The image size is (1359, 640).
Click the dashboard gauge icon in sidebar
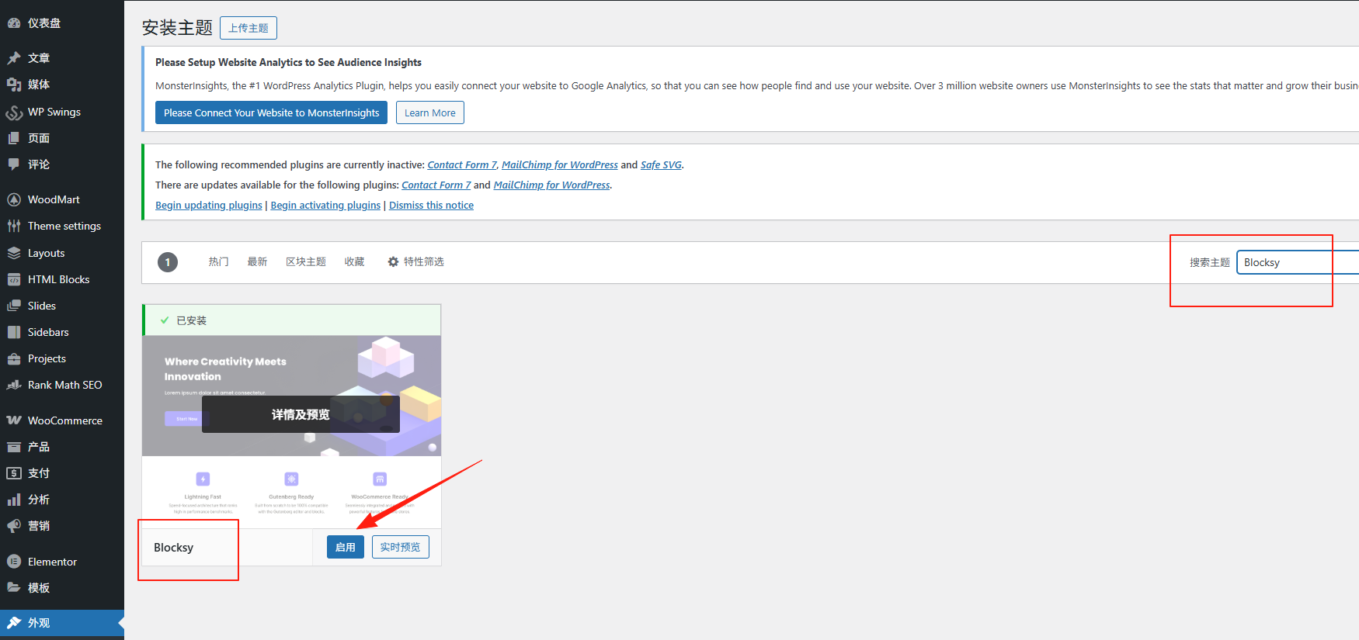click(x=14, y=23)
